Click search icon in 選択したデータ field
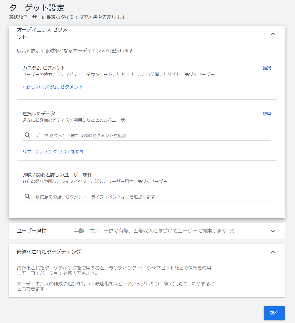 [x=28, y=135]
